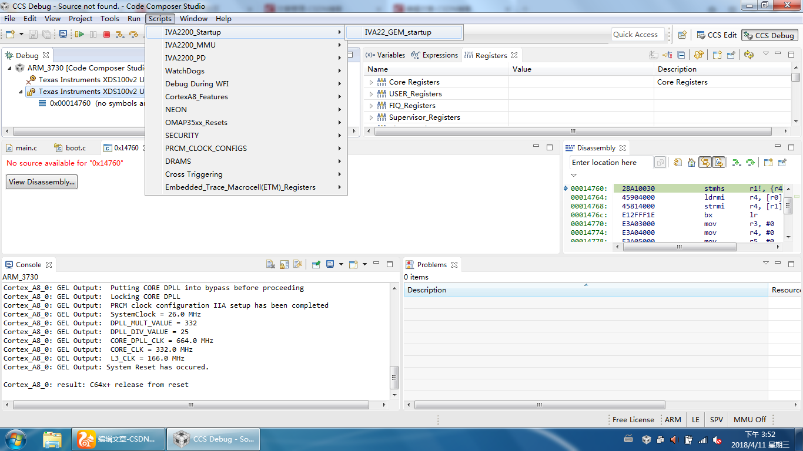803x451 pixels.
Task: Open the main.c editor tab
Action: tap(21, 148)
